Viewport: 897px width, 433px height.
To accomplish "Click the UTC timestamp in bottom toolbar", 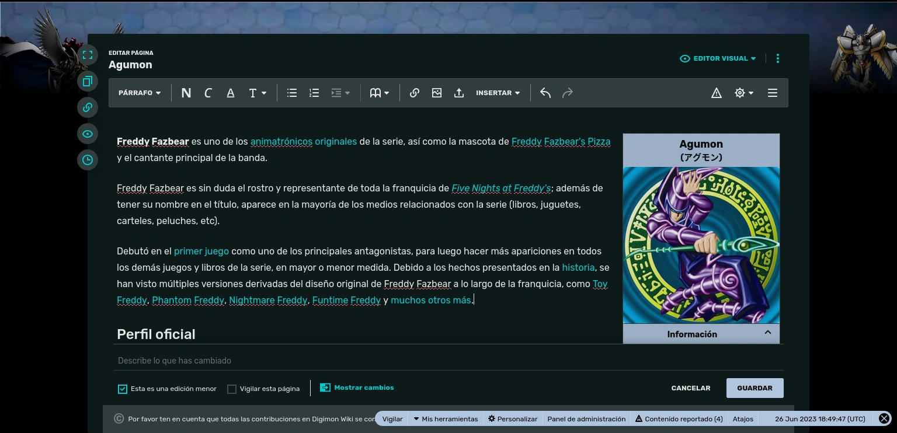I will [820, 419].
